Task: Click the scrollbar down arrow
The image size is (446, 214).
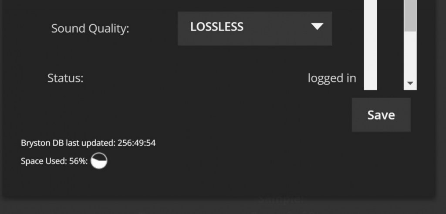Action: [410, 83]
